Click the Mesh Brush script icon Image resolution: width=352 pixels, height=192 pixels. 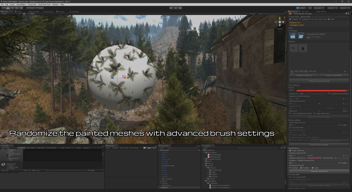[290, 14]
